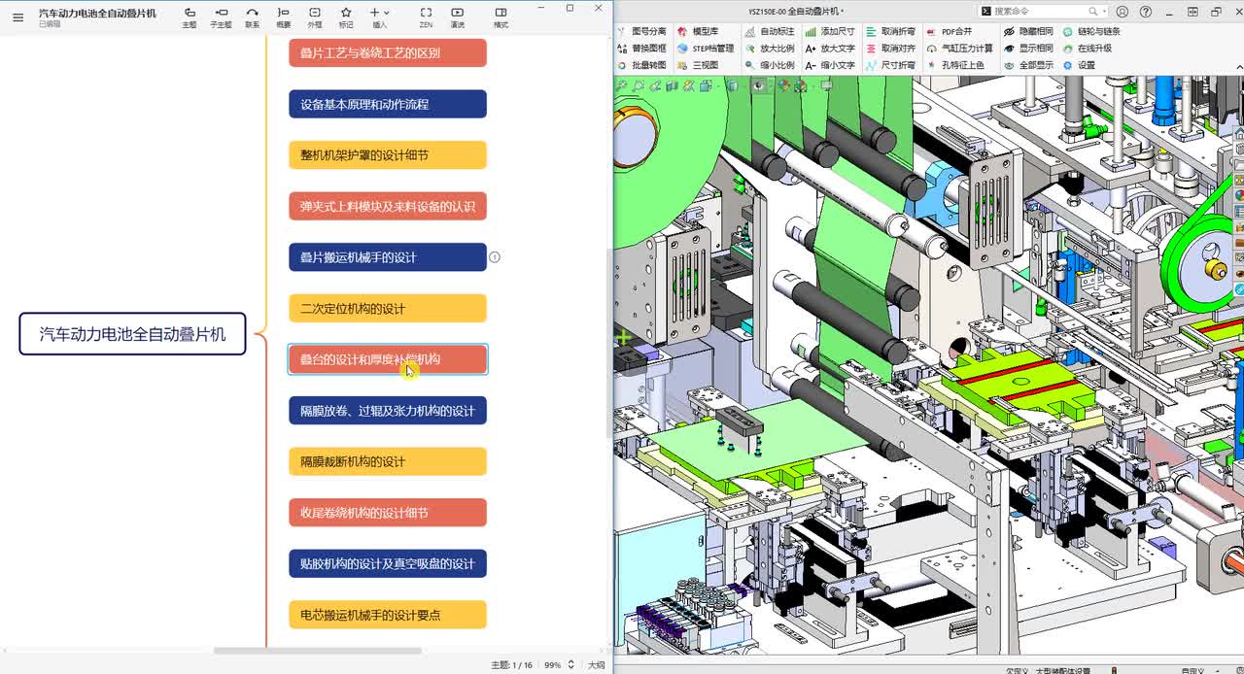1244x674 pixels.
Task: Click 孔特征上色 hole coloring tool
Action: [955, 65]
